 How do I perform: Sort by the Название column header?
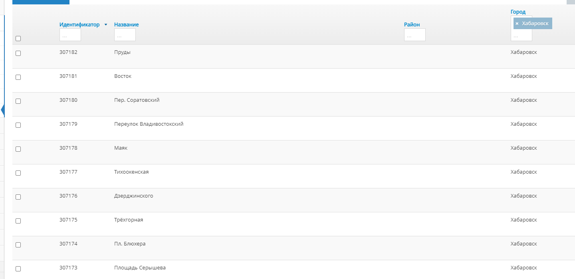click(x=127, y=25)
